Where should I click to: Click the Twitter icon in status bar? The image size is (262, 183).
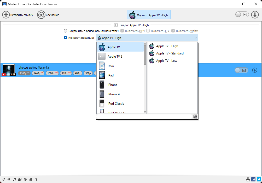coord(259,179)
